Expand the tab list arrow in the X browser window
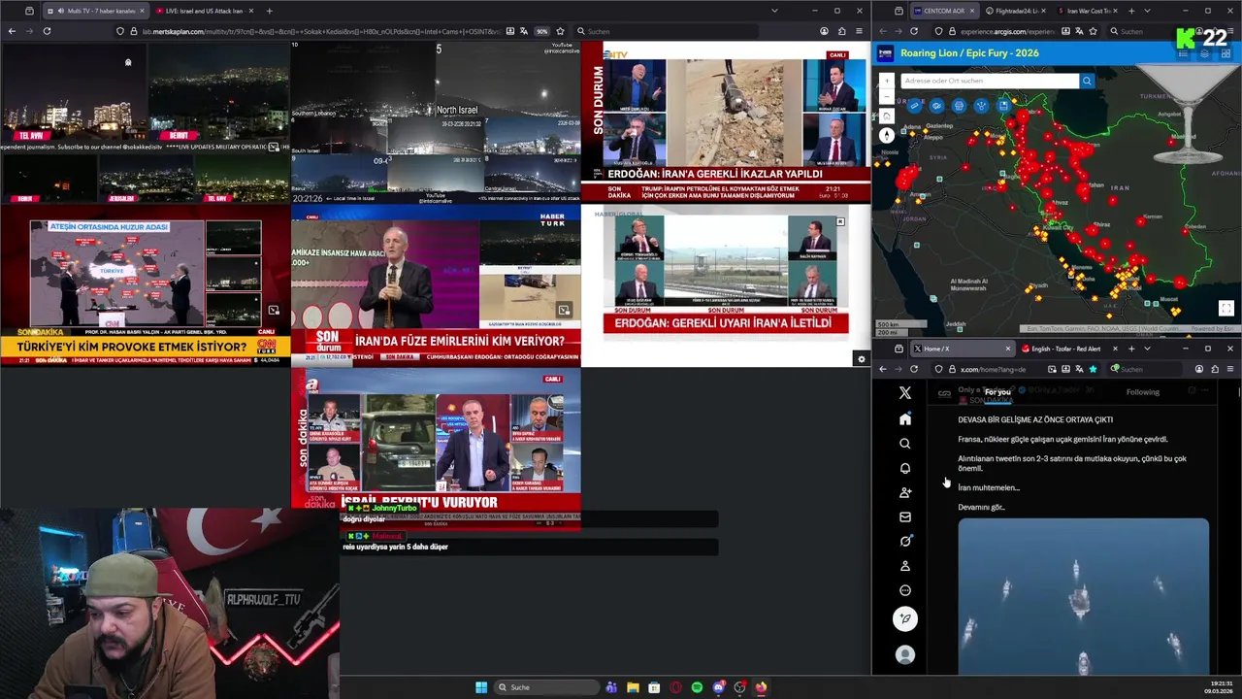 tap(1147, 349)
